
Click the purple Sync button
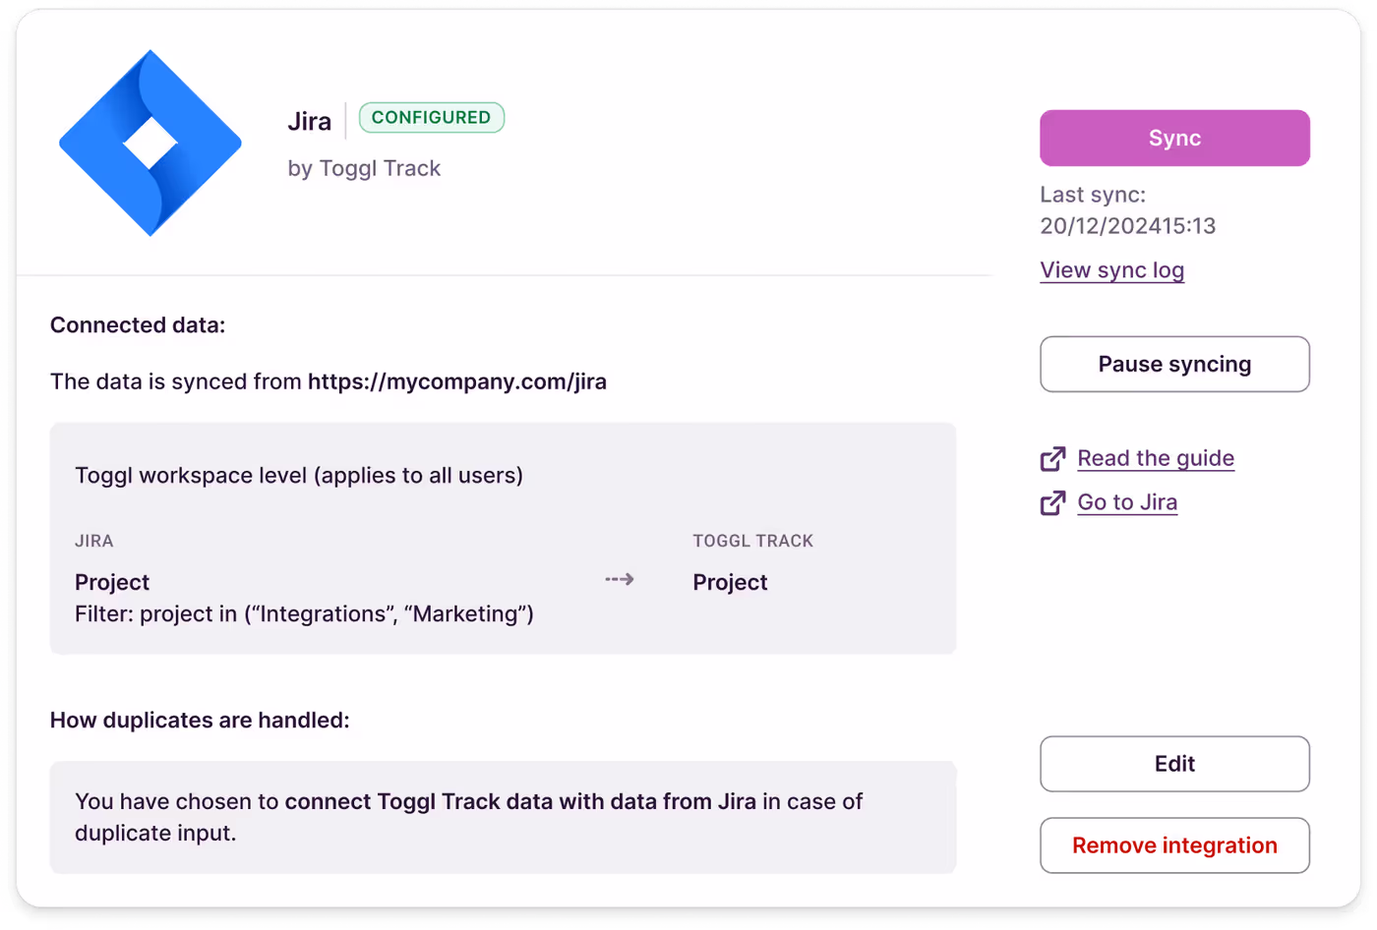click(1174, 138)
